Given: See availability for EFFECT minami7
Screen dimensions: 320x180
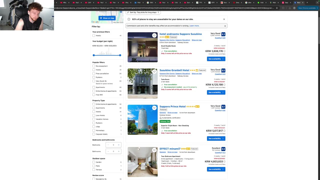Looking at the screenshot, I should tap(216, 169).
